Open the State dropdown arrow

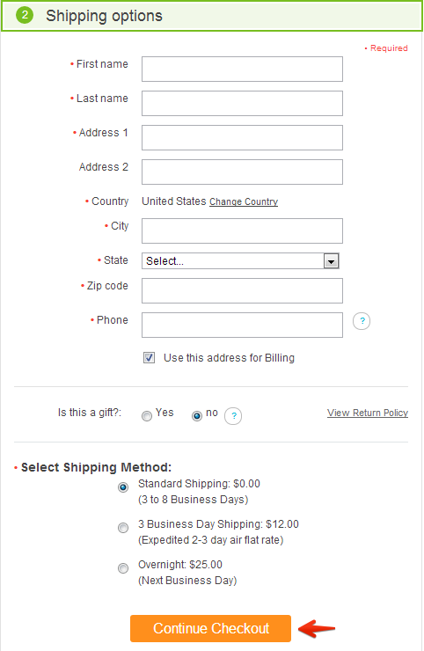331,261
